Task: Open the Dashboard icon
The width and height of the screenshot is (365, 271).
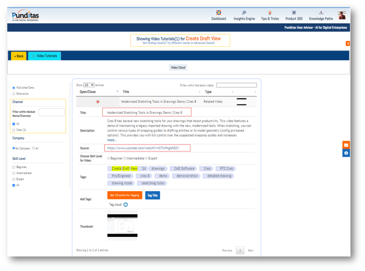Action: pyautogui.click(x=218, y=13)
